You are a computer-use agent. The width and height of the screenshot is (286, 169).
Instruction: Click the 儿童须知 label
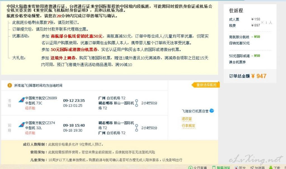point(39,160)
